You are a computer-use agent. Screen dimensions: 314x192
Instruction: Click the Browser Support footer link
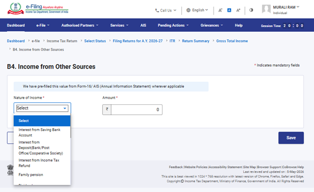coord(269,167)
